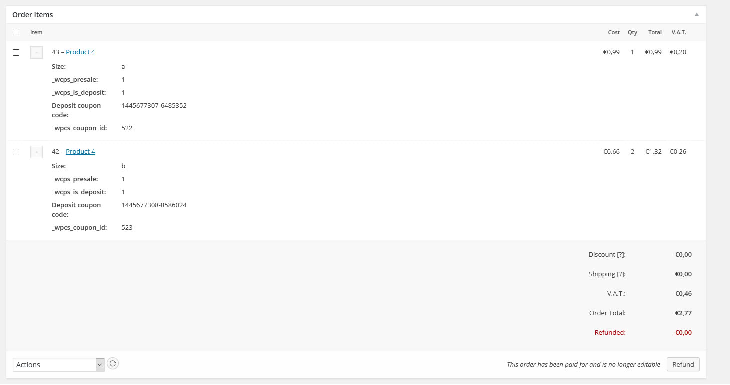Click the coupon code 1445677307-6485352
730x385 pixels.
coord(154,106)
